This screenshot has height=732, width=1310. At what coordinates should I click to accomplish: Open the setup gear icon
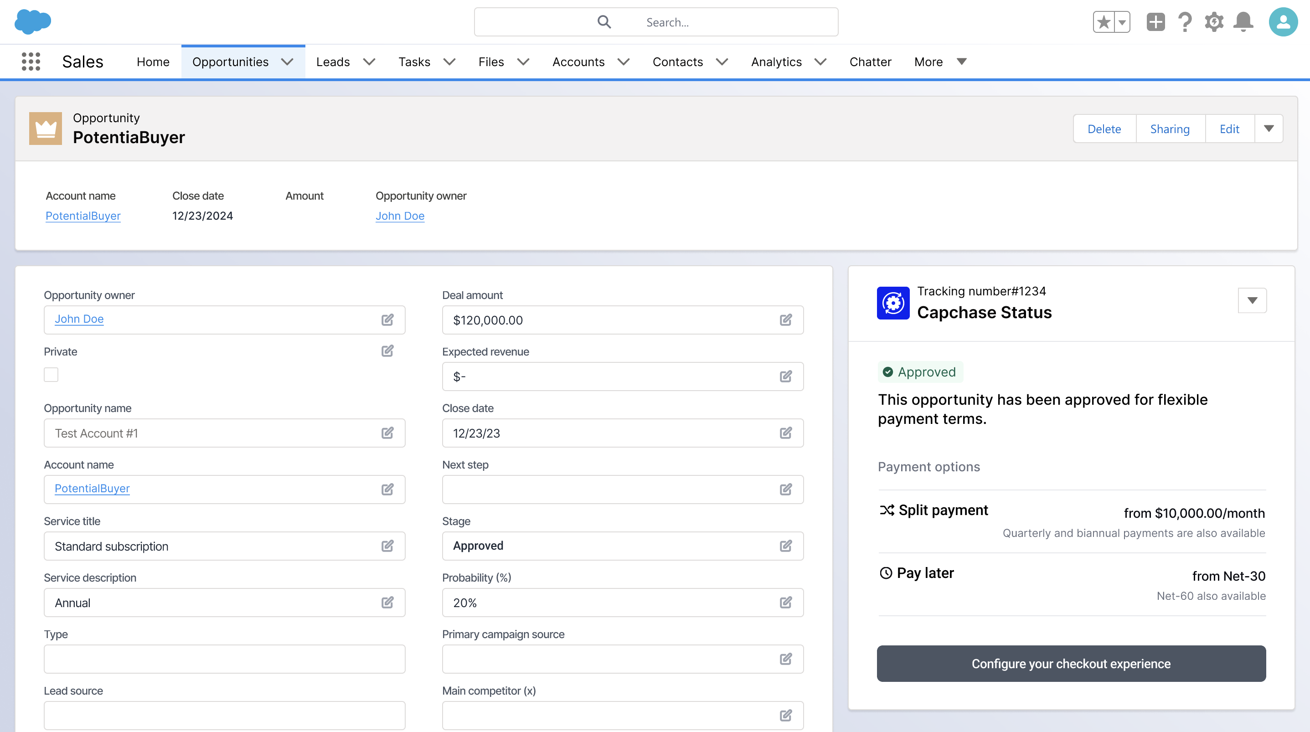click(x=1214, y=22)
